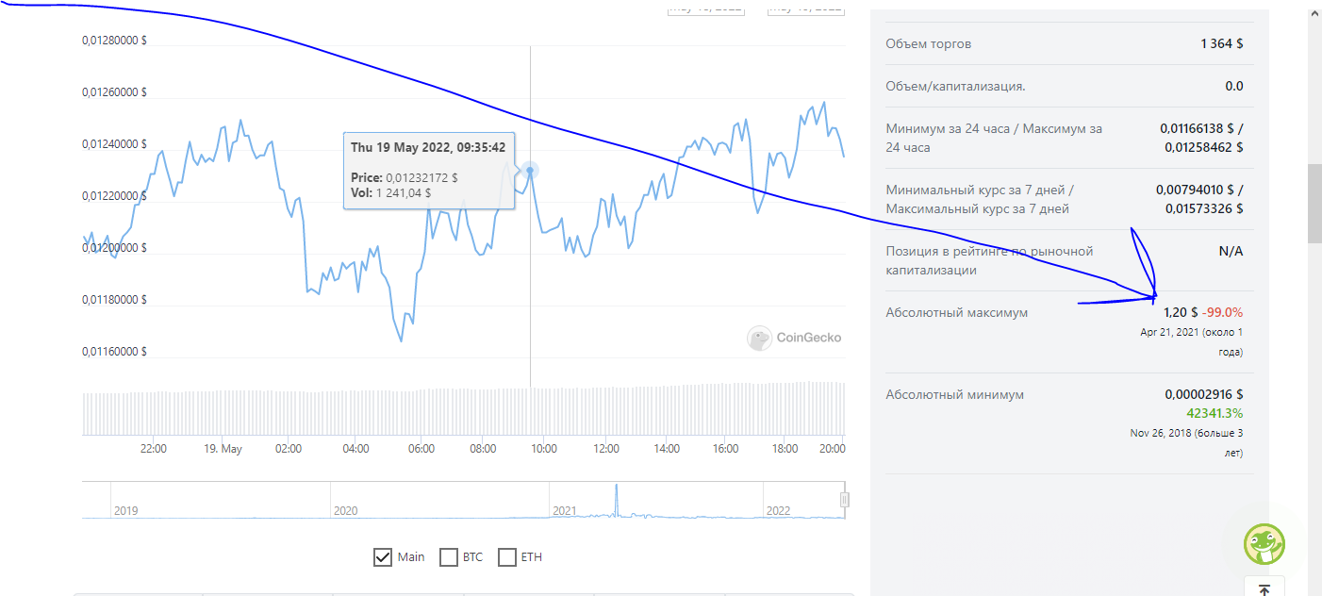Image resolution: width=1322 pixels, height=596 pixels.
Task: Select the 'Абсолютный максимум' row label
Action: point(957,312)
